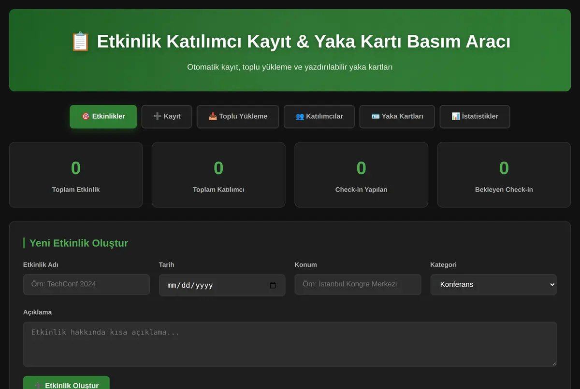
Task: Click the bar chart icon on İstatistikler
Action: point(456,116)
